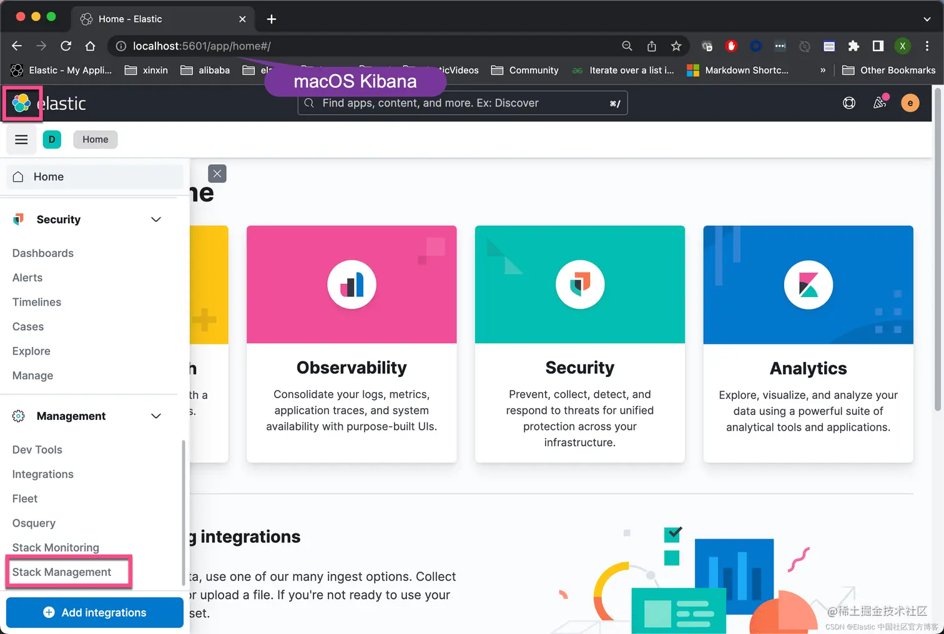This screenshot has width=944, height=634.
Task: Close the side navigation with the X button
Action: 217,173
